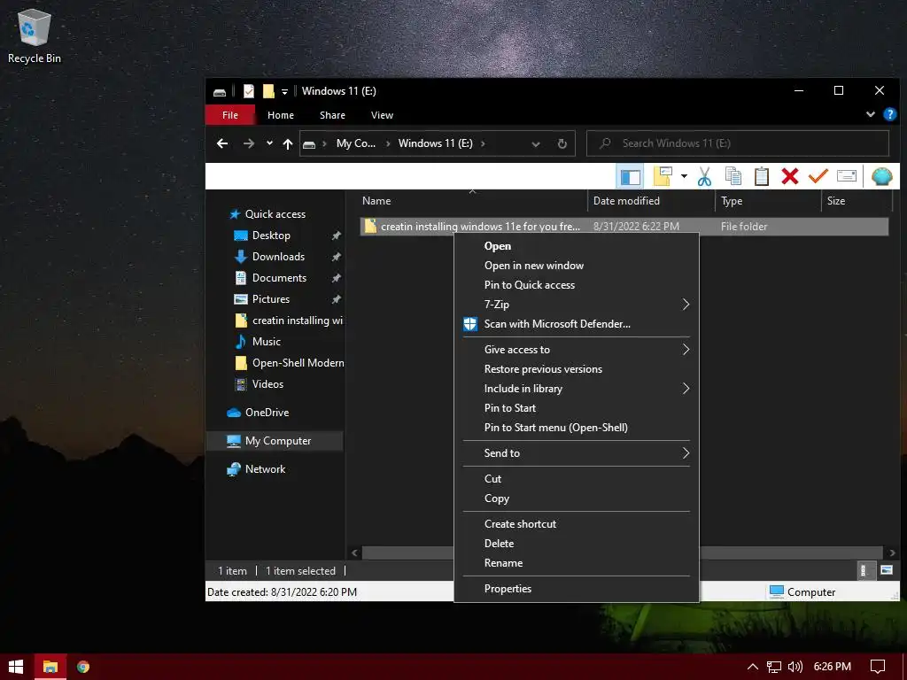The height and width of the screenshot is (680, 907).
Task: Expand the address bar history dropdown
Action: pos(536,144)
